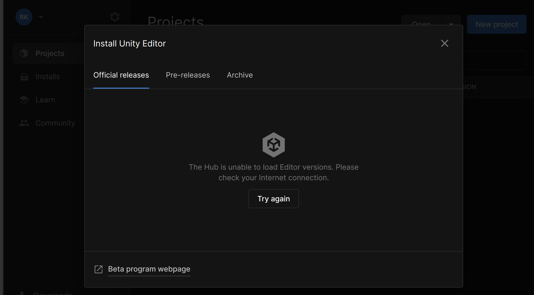Click the Community people icon
This screenshot has height=295, width=534.
click(24, 123)
